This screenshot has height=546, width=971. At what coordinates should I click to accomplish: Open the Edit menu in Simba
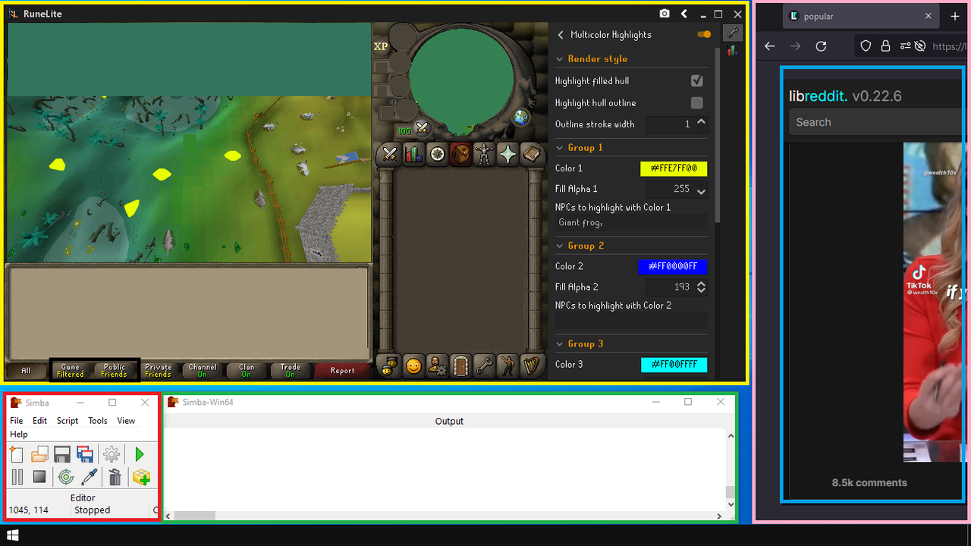point(39,421)
